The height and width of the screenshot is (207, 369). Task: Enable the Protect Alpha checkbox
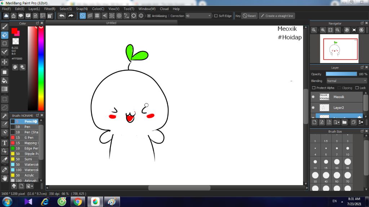[x=314, y=88]
